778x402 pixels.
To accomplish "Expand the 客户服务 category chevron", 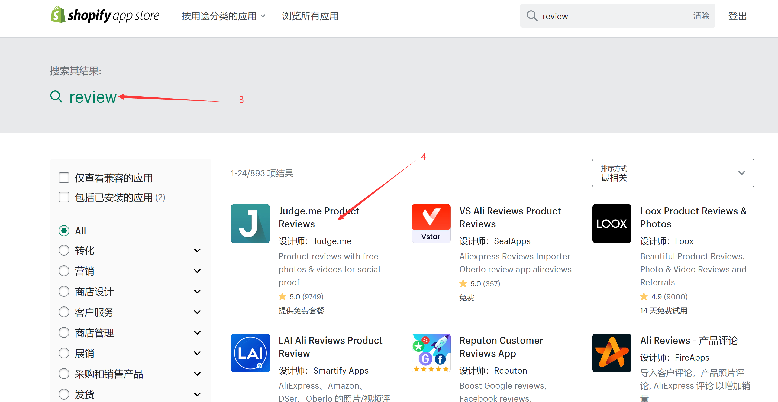I will coord(197,312).
